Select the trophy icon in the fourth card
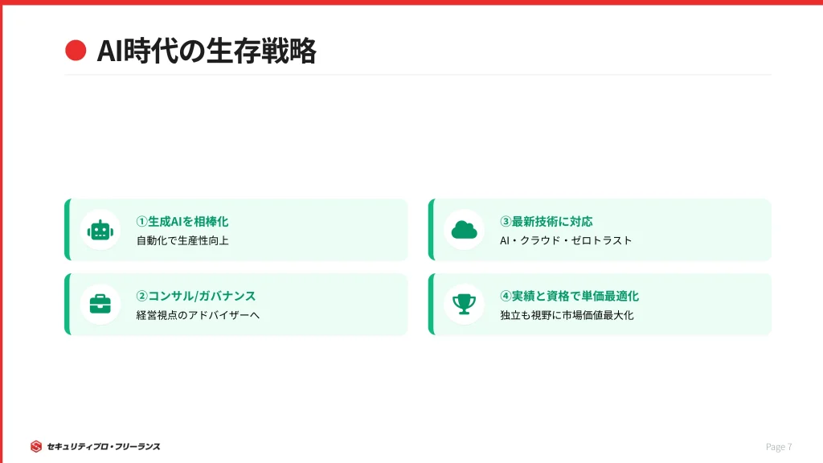 point(464,305)
